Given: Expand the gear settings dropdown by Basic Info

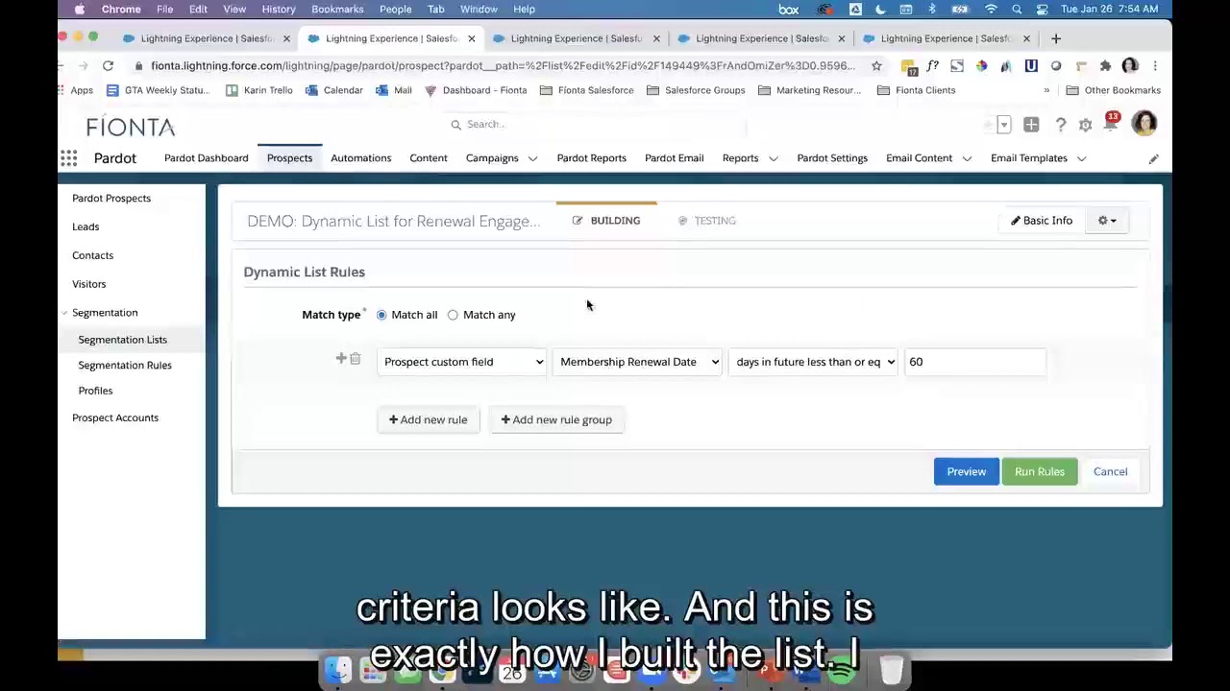Looking at the screenshot, I should coord(1107,221).
